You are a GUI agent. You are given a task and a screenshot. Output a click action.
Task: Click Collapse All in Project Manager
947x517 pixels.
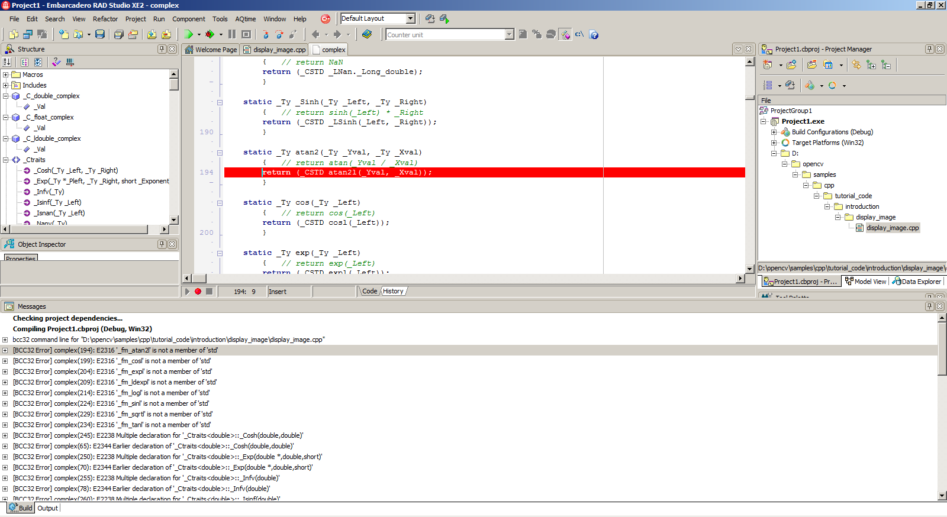pyautogui.click(x=886, y=65)
